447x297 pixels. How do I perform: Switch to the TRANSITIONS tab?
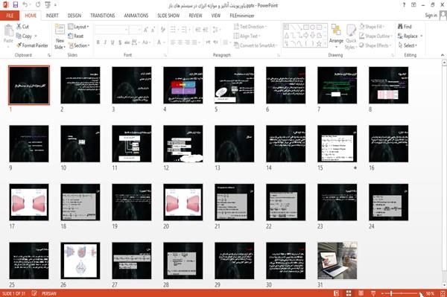tap(103, 16)
